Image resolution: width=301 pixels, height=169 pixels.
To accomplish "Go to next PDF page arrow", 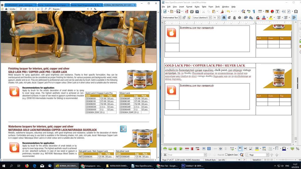I will 33,9.
